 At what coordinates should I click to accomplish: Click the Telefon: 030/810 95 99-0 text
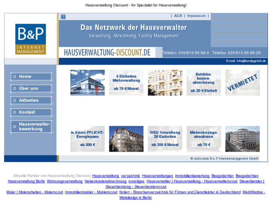coord(186,53)
